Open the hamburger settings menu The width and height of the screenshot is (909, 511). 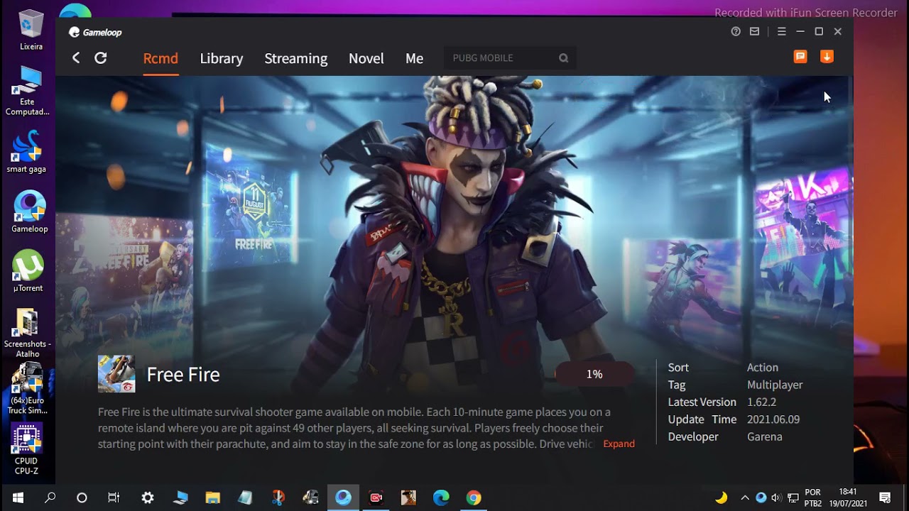[x=781, y=31]
